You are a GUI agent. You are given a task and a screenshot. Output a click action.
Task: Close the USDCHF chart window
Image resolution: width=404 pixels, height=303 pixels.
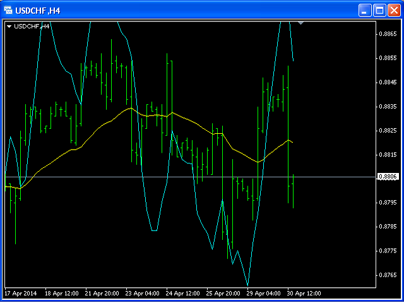click(x=394, y=11)
